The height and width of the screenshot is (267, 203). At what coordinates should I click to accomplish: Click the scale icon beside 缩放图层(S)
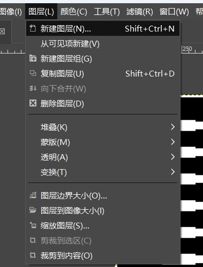coord(33,225)
